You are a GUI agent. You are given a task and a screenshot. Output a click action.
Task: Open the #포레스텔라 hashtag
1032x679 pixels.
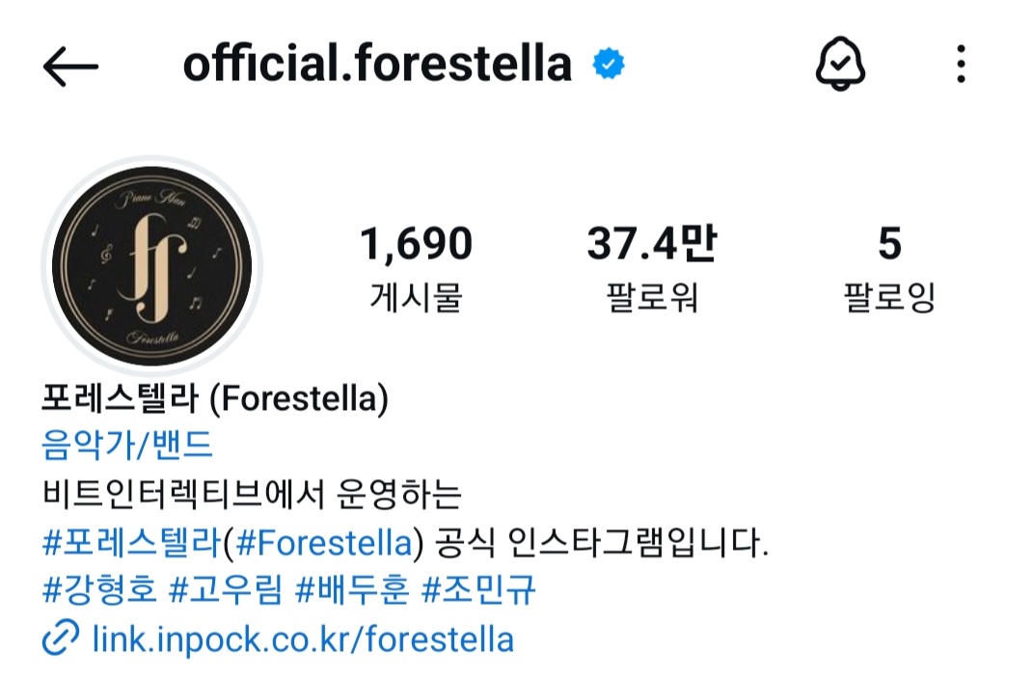pyautogui.click(x=131, y=542)
